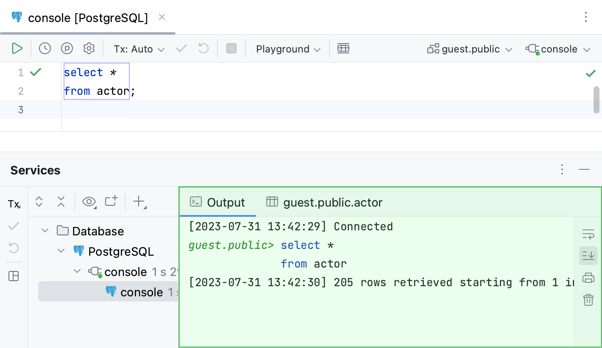Image resolution: width=602 pixels, height=348 pixels.
Task: Collapse the Database tree node
Action: 45,231
